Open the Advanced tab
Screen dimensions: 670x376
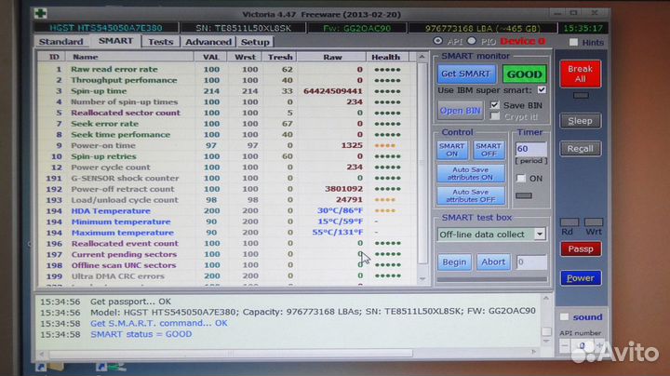pos(208,42)
